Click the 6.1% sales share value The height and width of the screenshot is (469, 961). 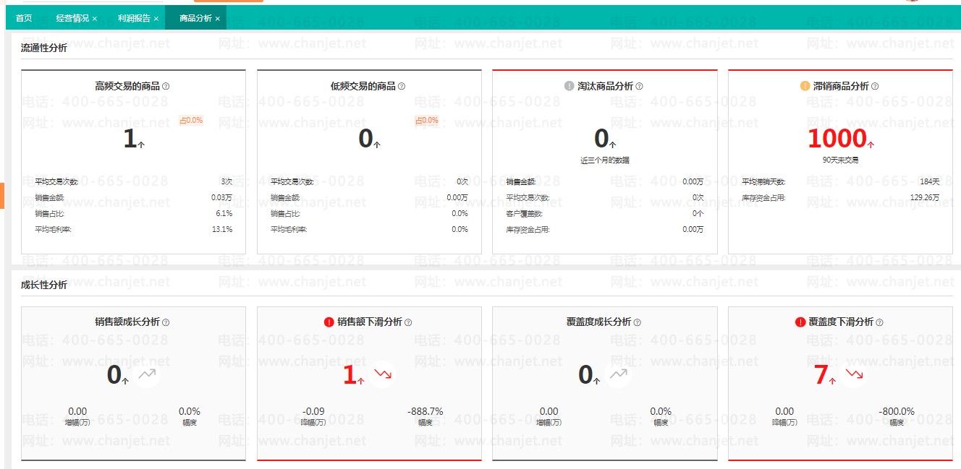(x=224, y=214)
